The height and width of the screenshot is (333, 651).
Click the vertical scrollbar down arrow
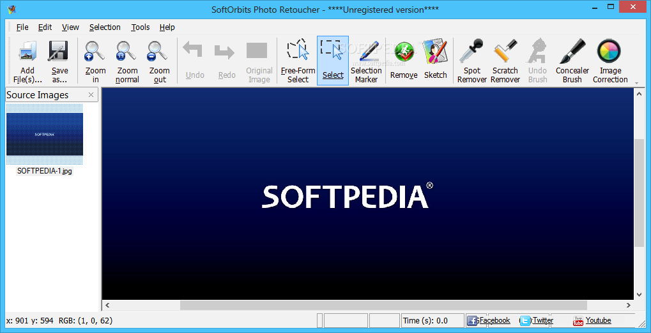tap(640, 295)
